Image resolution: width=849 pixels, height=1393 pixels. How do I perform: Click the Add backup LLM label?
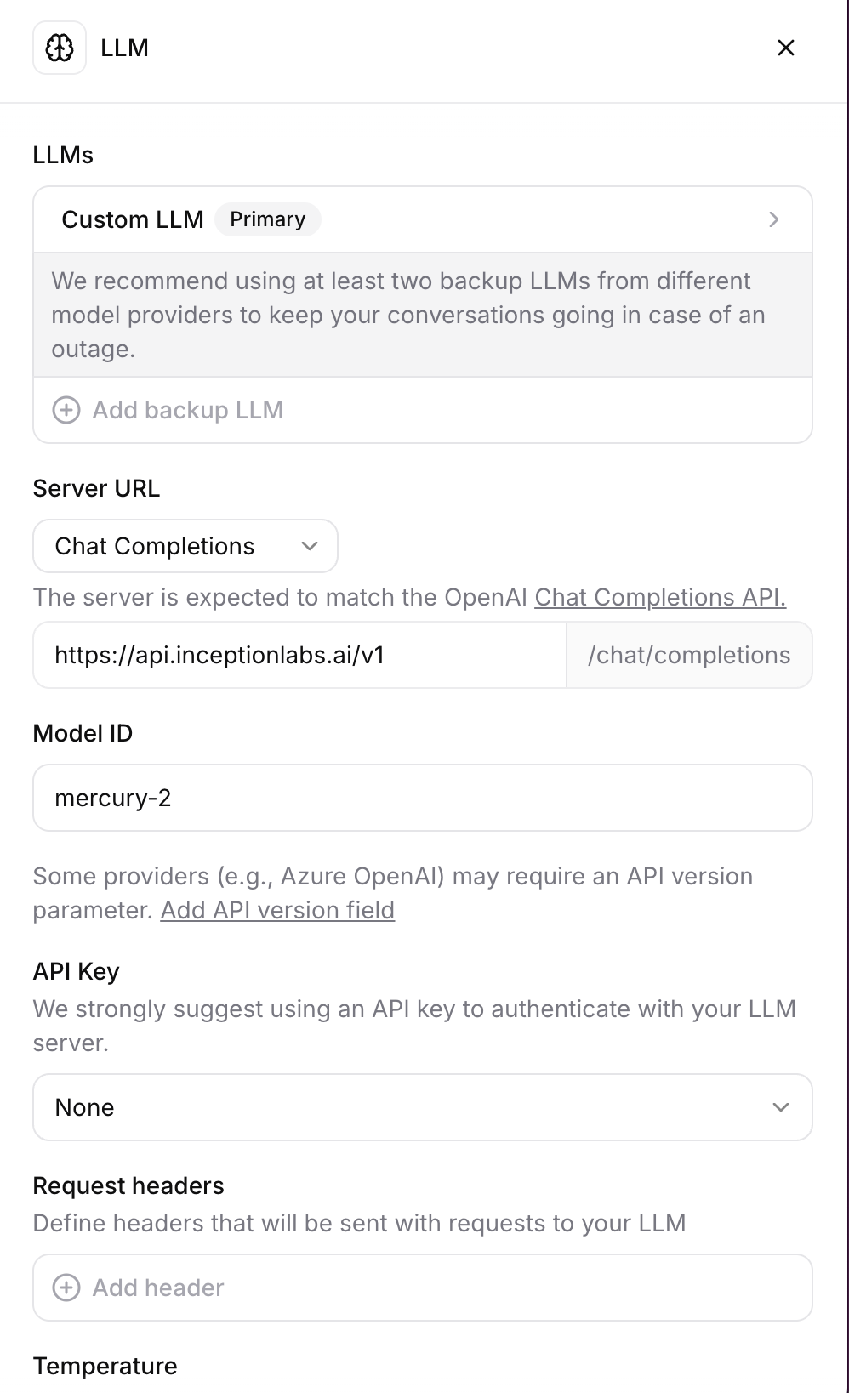(x=188, y=410)
